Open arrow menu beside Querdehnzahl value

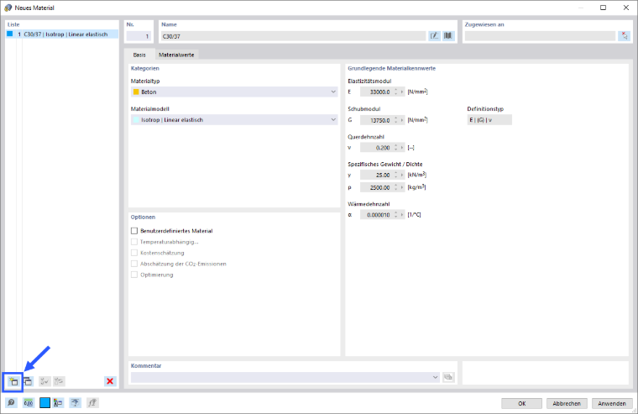402,148
